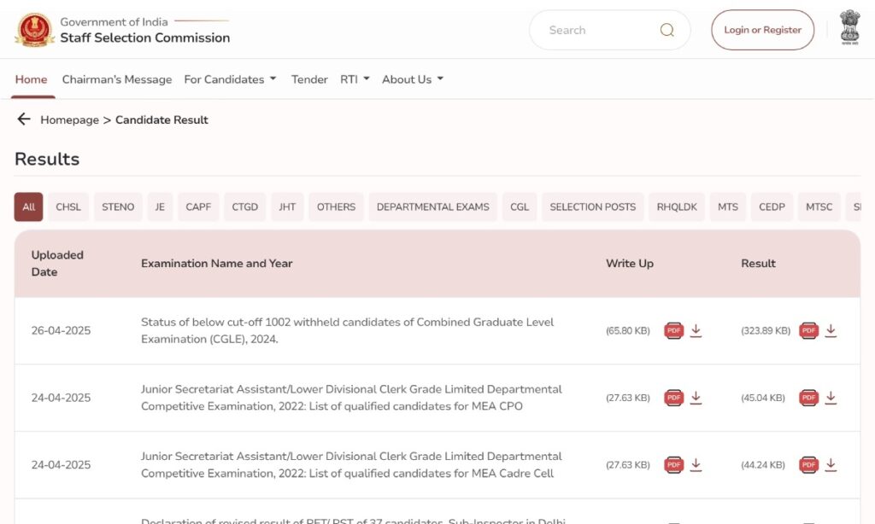Image resolution: width=875 pixels, height=524 pixels.
Task: Click the Examination Name and Year header
Action: pos(216,263)
